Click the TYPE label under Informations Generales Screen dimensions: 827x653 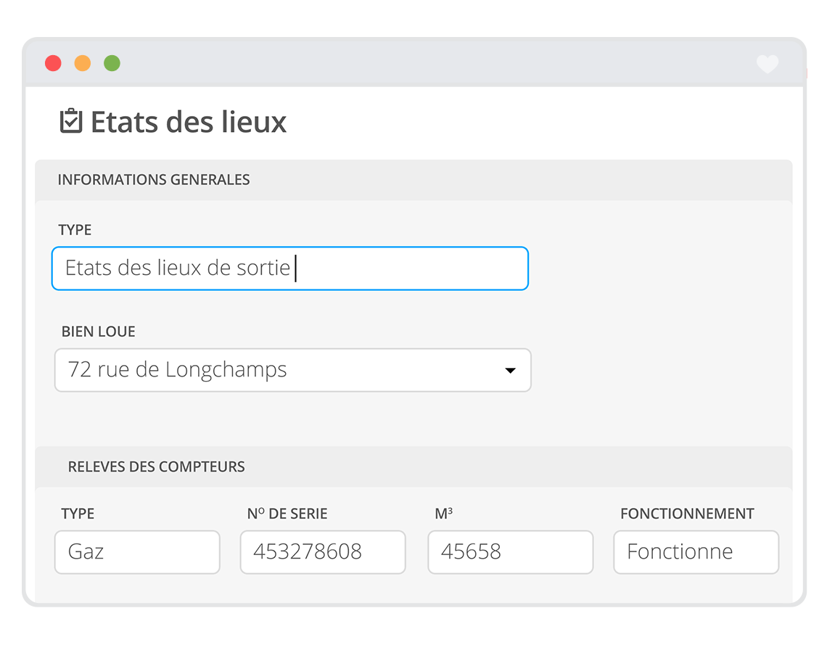coord(75,230)
